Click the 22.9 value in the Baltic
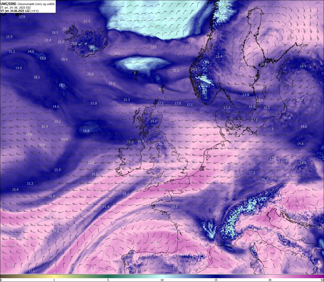Viewport: 324px width, 282px height. 260,100
